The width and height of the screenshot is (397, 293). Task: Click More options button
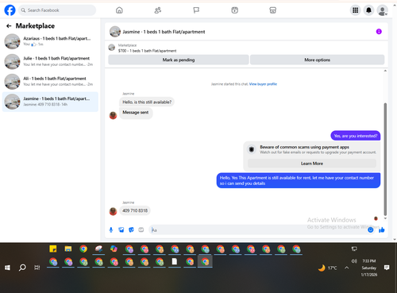pyautogui.click(x=317, y=60)
